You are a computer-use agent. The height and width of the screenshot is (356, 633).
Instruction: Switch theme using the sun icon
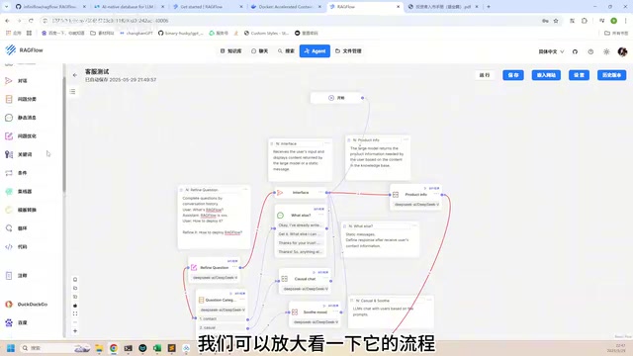coord(606,51)
